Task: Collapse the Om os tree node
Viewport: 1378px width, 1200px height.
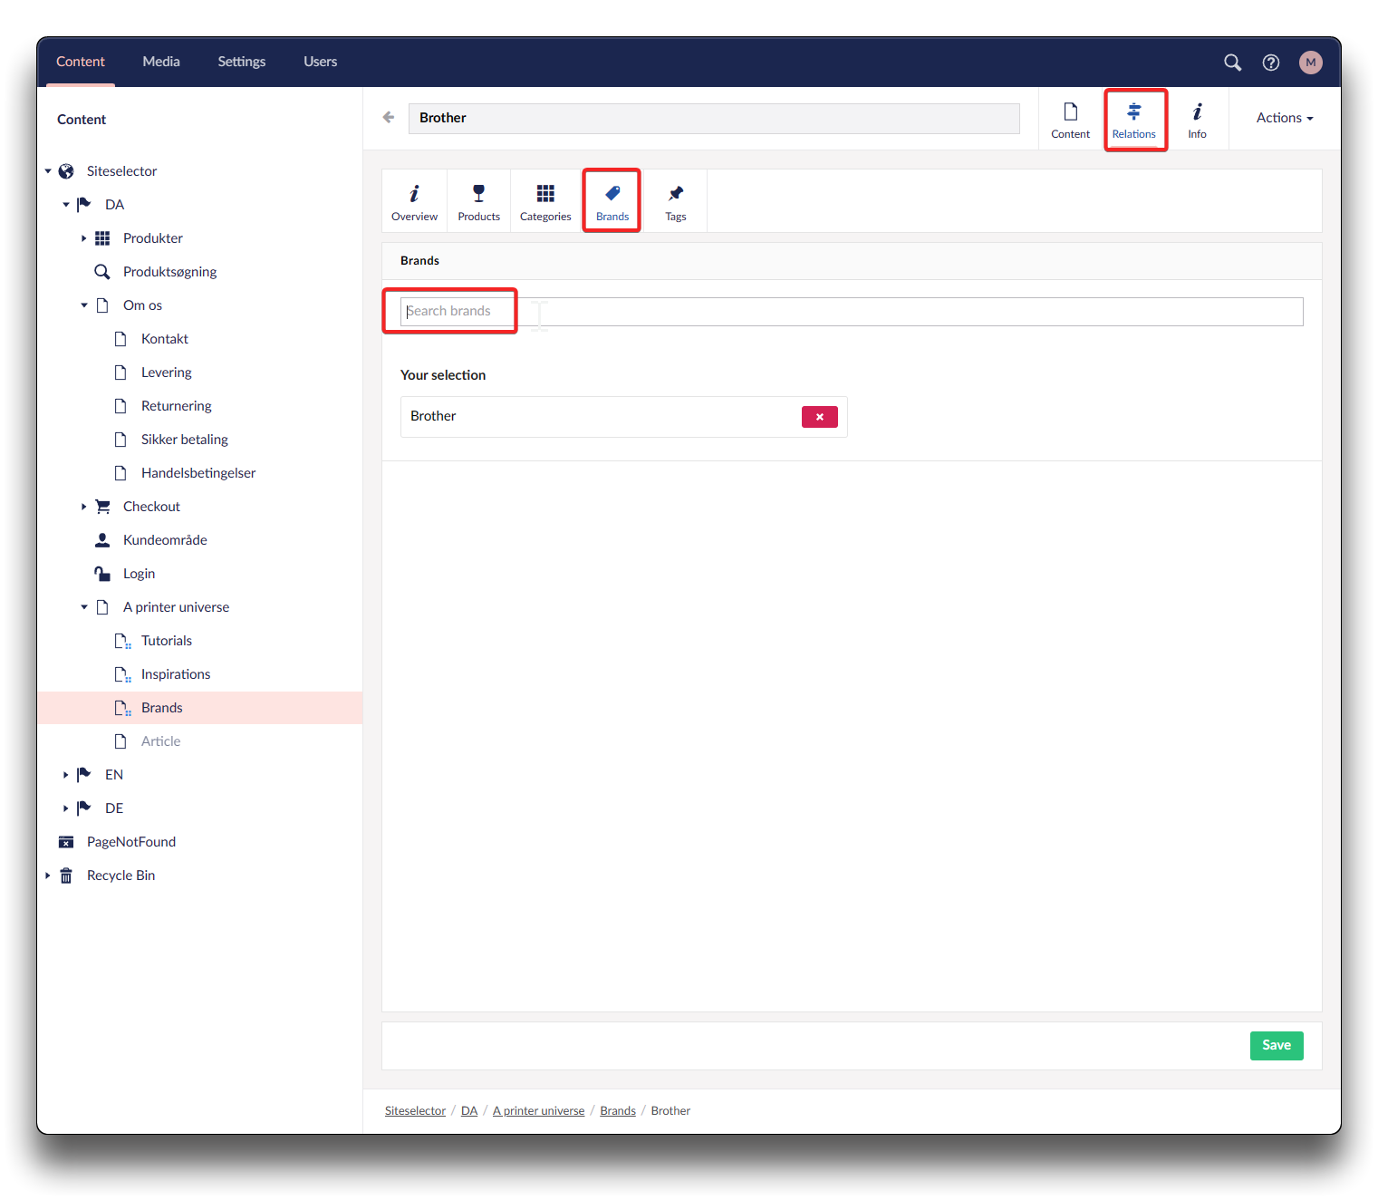Action: coord(84,305)
